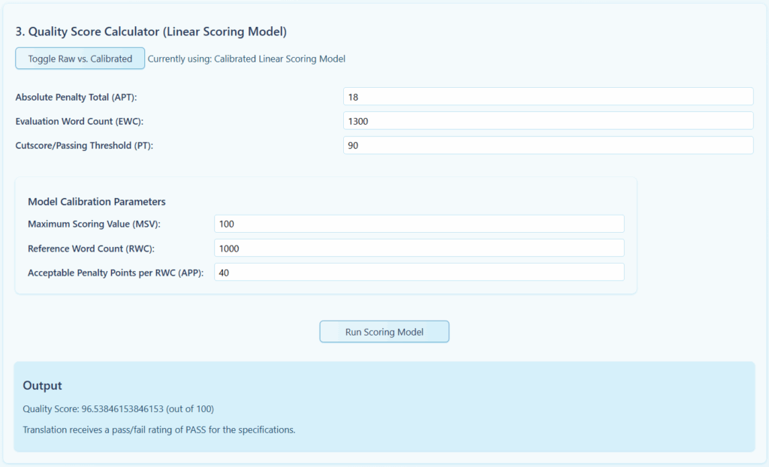The image size is (769, 467).
Task: Click the Model Calibration Parameters heading
Action: 97,202
